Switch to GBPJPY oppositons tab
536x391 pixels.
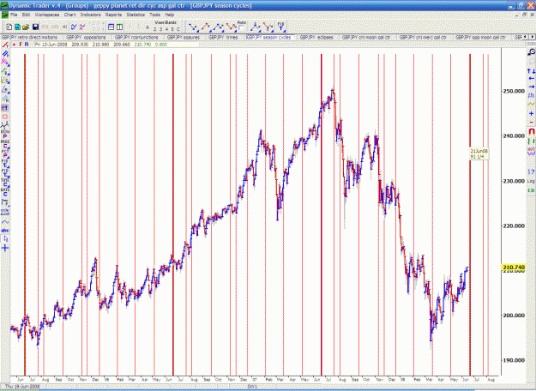click(86, 37)
